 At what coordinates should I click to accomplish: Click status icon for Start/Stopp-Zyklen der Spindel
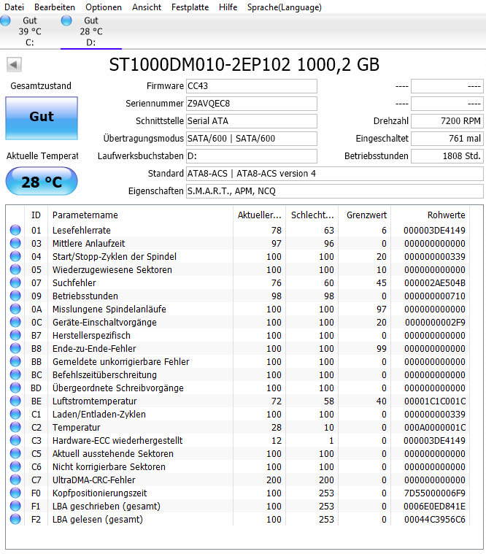15,256
